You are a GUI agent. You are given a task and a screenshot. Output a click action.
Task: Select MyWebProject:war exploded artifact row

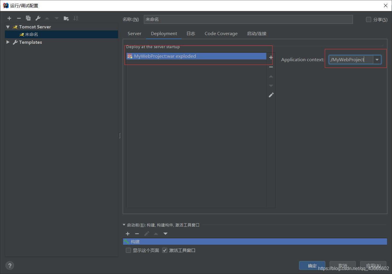196,56
